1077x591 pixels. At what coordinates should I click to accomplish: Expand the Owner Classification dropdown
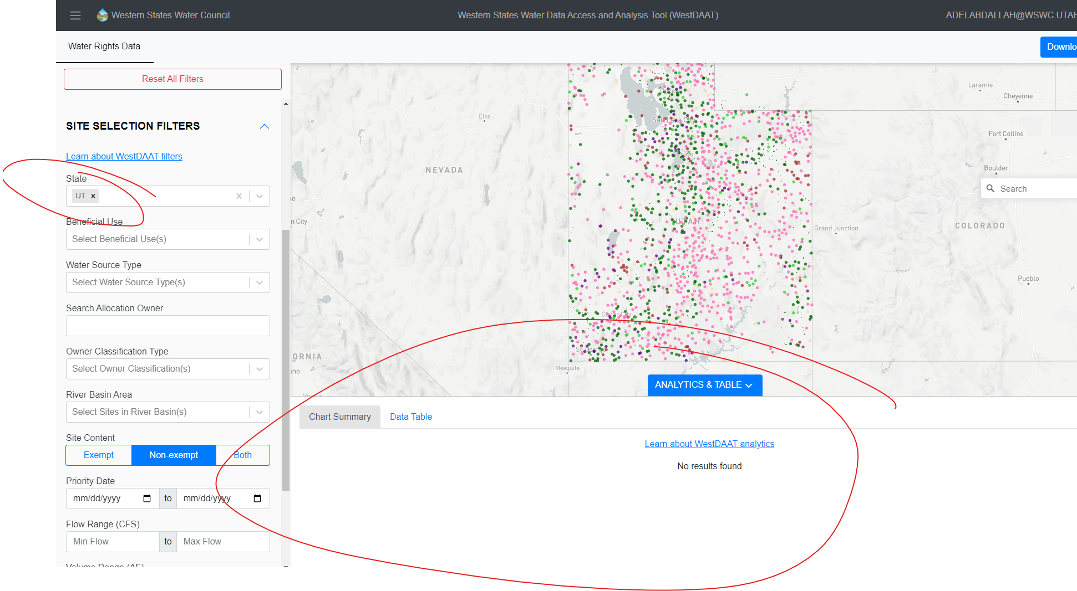click(259, 368)
